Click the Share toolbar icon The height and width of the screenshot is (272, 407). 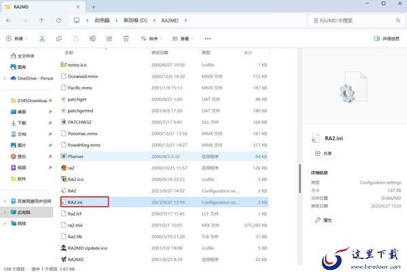click(x=109, y=39)
